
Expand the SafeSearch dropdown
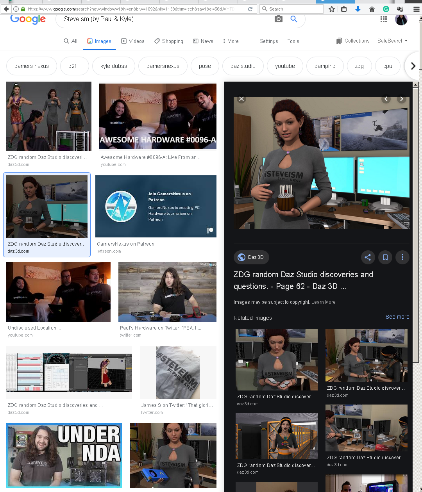click(392, 41)
